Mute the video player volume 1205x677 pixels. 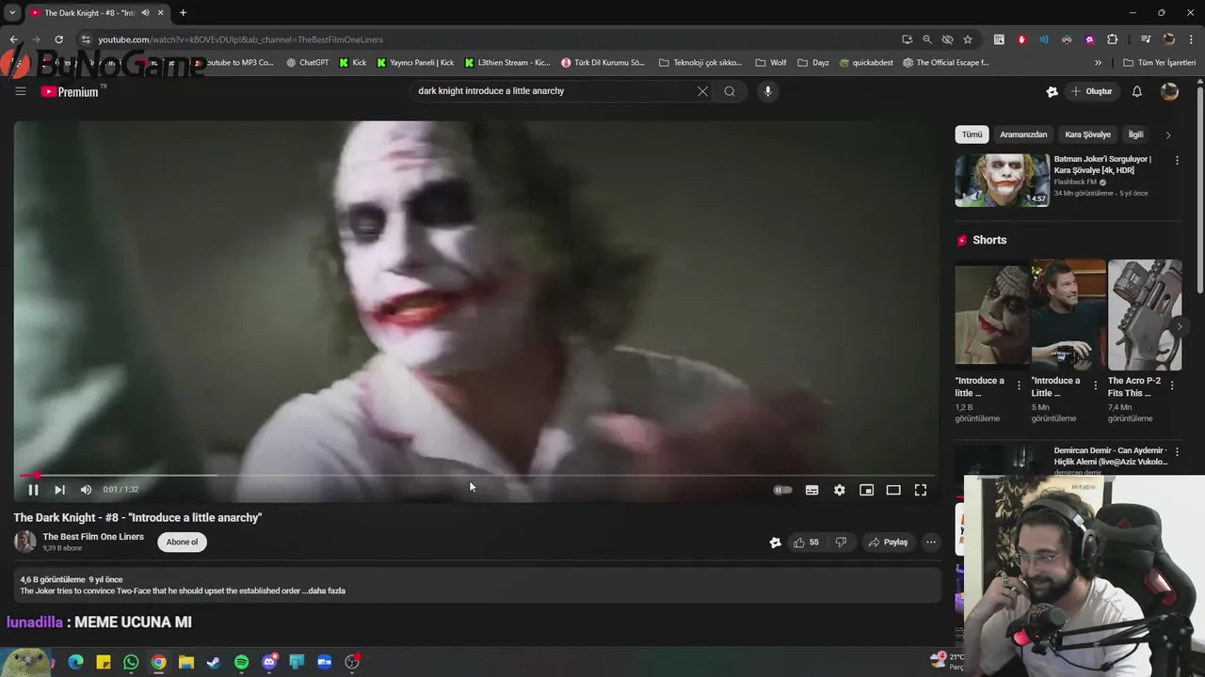[86, 490]
